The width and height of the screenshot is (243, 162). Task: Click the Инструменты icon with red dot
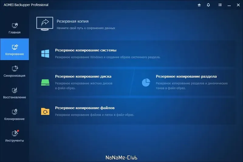point(15,133)
